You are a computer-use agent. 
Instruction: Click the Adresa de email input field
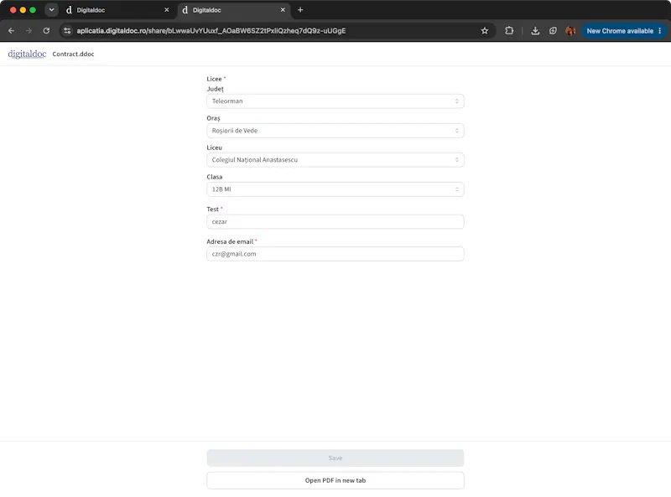(x=335, y=254)
